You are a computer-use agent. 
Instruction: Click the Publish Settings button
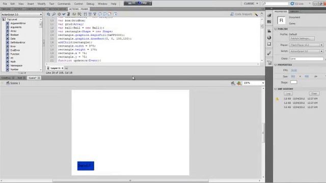[302, 39]
